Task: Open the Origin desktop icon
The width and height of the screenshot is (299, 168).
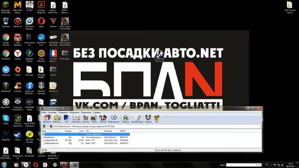Action: pyautogui.click(x=18, y=71)
